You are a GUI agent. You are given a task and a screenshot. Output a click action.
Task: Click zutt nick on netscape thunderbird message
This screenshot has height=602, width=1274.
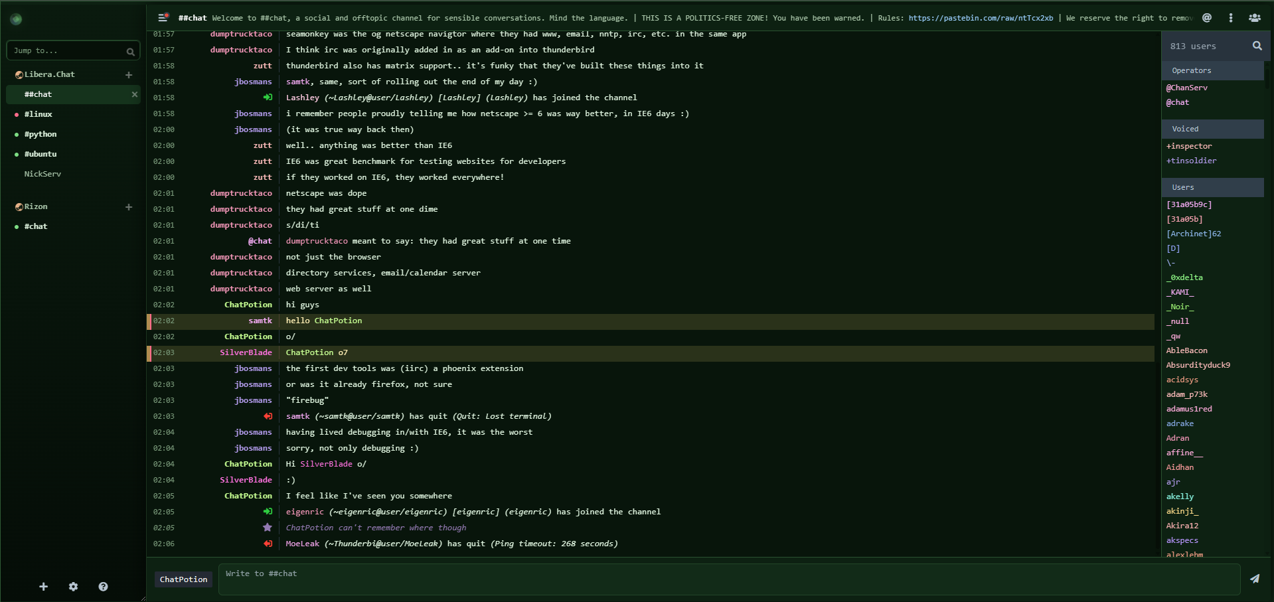263,66
